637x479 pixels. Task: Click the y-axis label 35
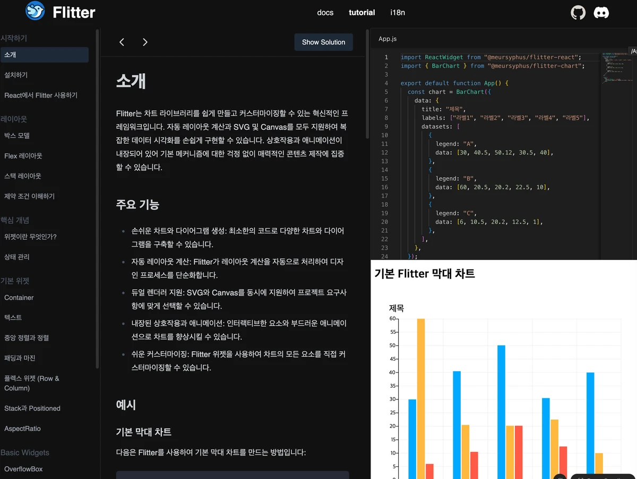[x=392, y=386]
